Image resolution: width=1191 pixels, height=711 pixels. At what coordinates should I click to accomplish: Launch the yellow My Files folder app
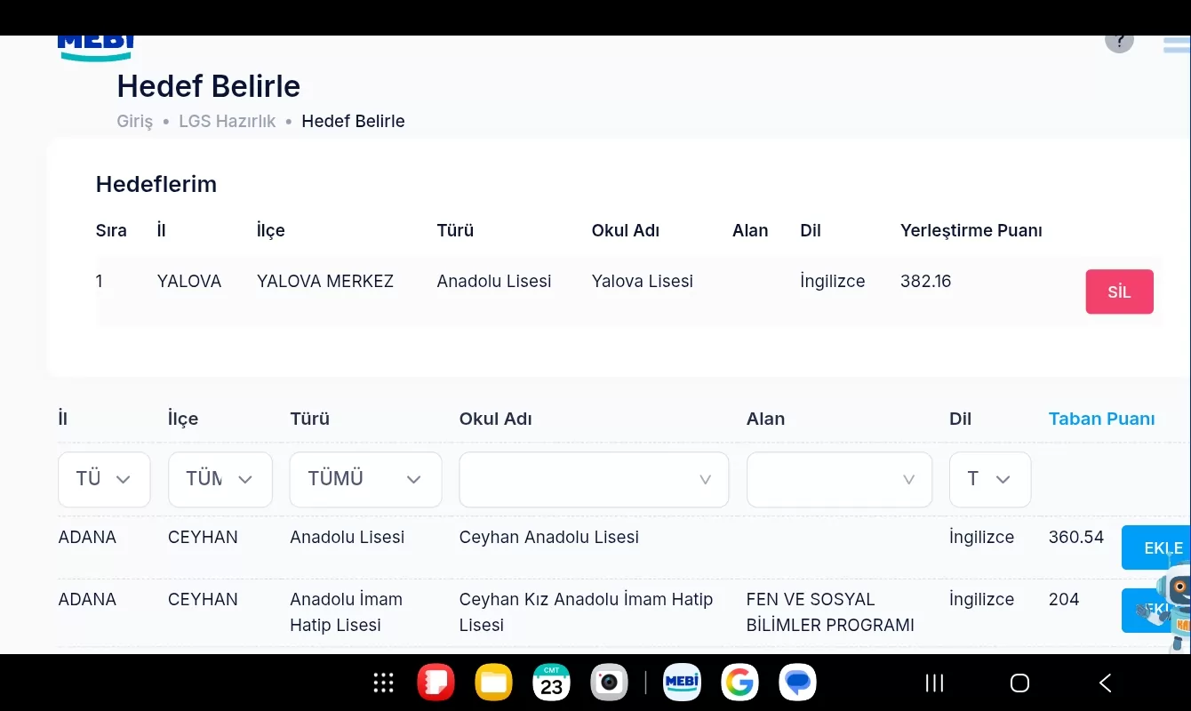(493, 683)
